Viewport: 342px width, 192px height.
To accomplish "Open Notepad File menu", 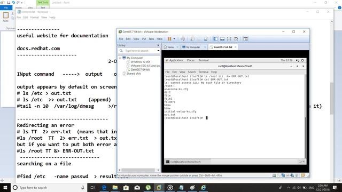I will pyautogui.click(x=19, y=18).
